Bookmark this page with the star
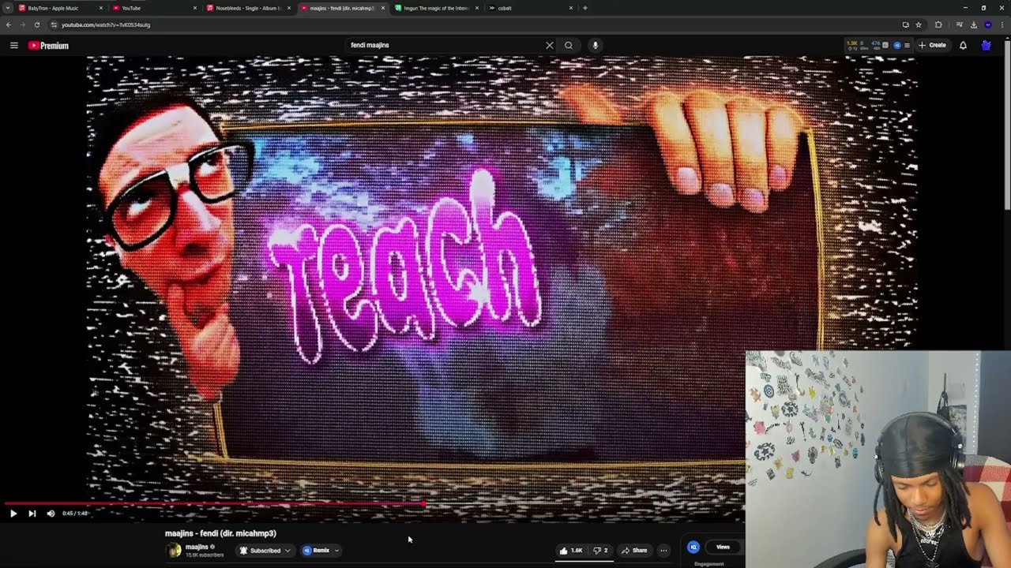Image resolution: width=1011 pixels, height=568 pixels. click(919, 24)
